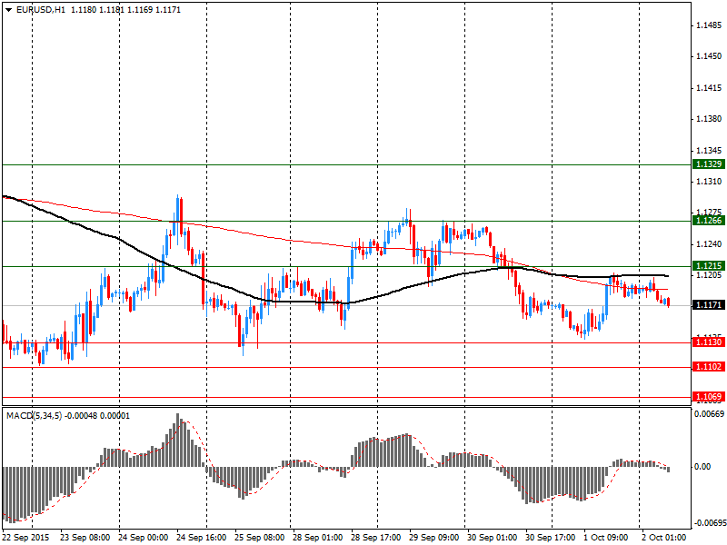
Task: Click the 1.1415 price scale value
Action: pyautogui.click(x=709, y=87)
